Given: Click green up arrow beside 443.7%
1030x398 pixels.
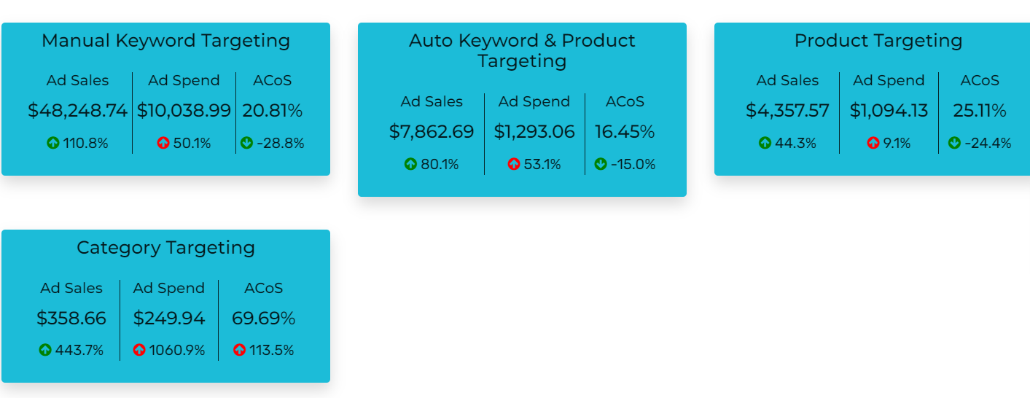Looking at the screenshot, I should coord(45,351).
